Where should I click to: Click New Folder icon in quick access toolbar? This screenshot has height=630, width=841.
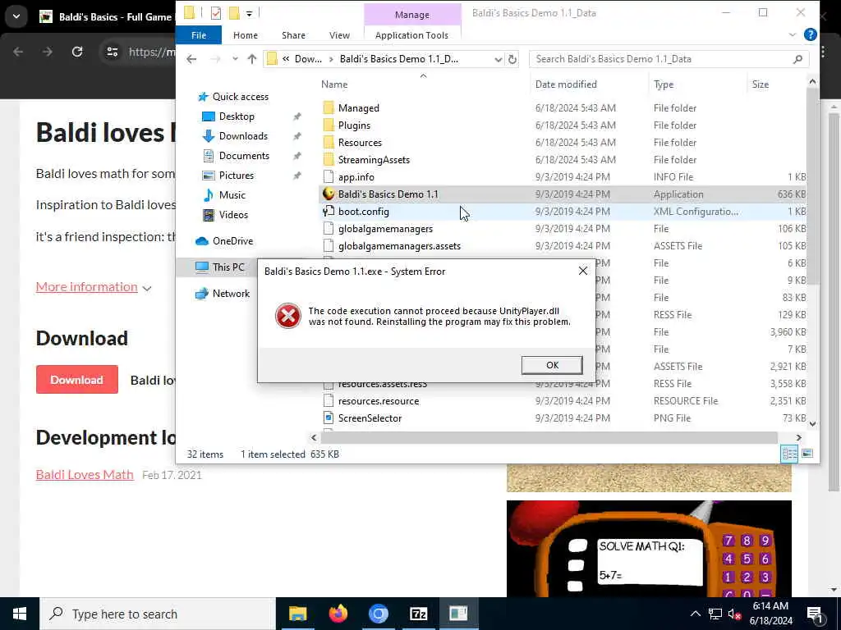tap(234, 13)
